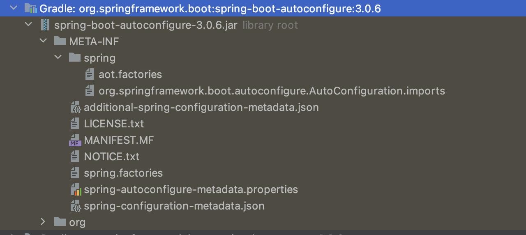Select the META-INF label

94,41
